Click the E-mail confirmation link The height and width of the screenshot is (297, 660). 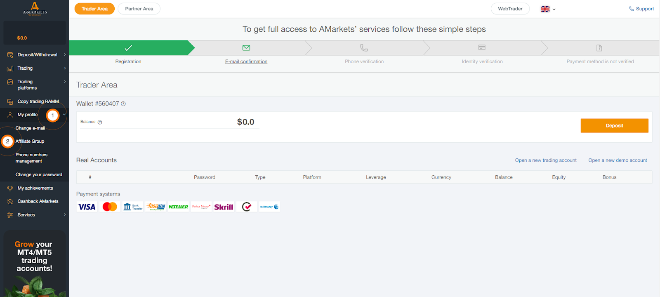(x=246, y=61)
